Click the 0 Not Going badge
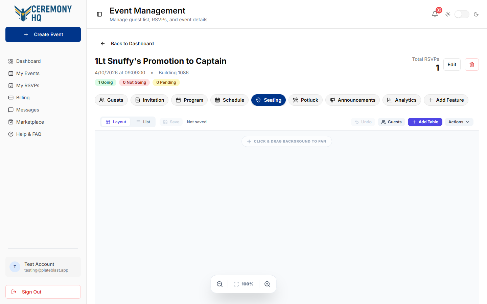This screenshot has width=487, height=304. [135, 82]
